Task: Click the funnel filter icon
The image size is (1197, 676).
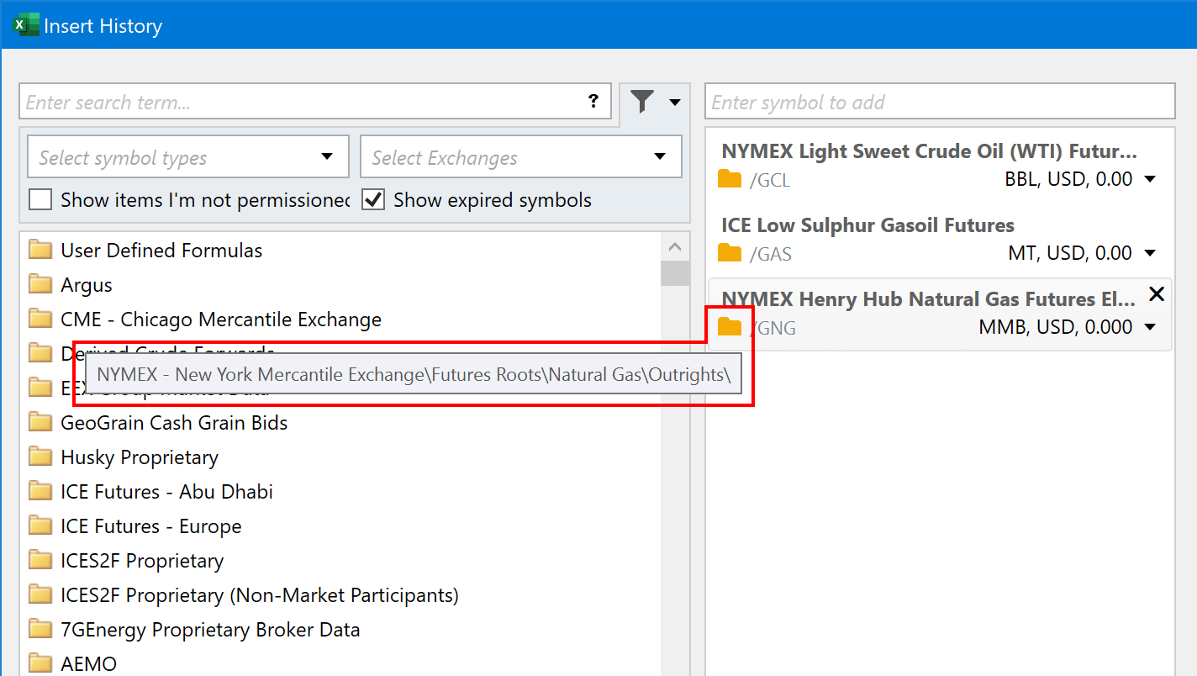Action: point(642,103)
